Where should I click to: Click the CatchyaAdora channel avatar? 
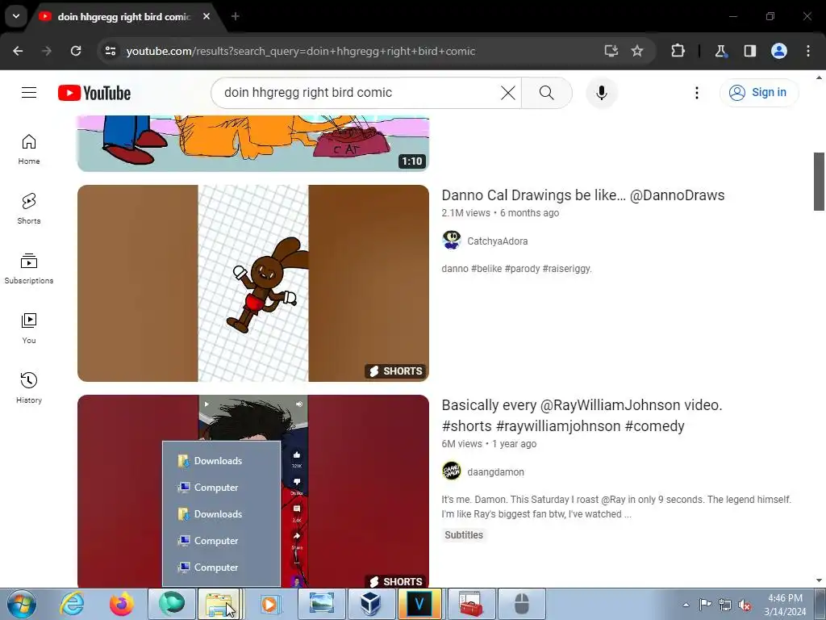[x=452, y=240]
